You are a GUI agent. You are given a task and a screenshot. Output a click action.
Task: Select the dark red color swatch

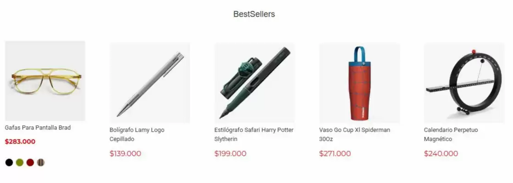[x=30, y=162]
